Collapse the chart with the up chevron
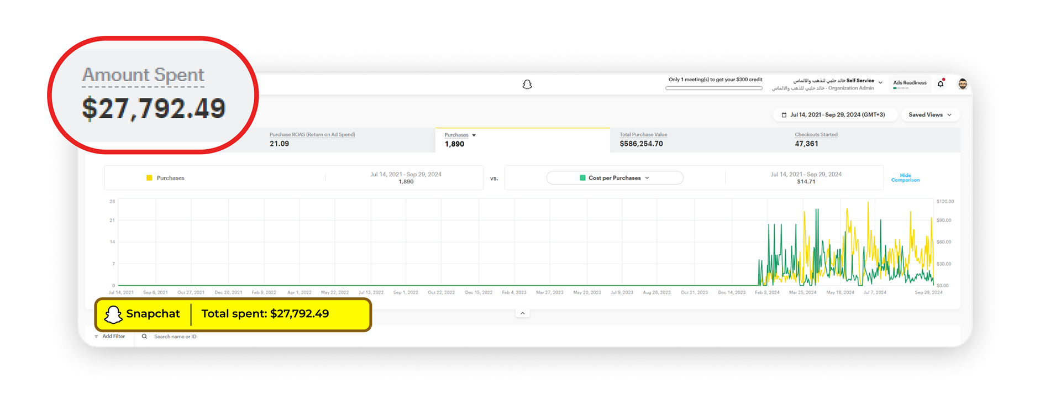Screen dimensions: 1061x394 [x=522, y=313]
